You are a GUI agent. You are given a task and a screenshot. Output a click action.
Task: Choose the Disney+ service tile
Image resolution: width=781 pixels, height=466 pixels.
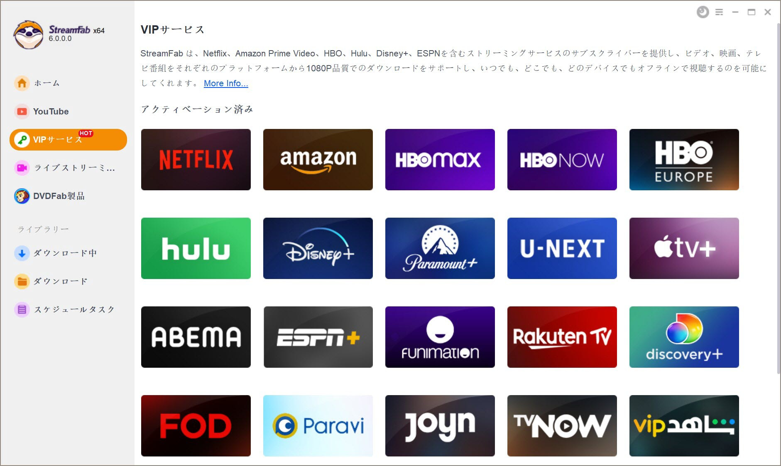318,248
